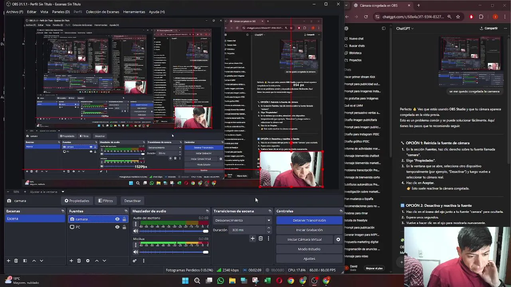Select the PC source row
This screenshot has width=511, height=287.
click(x=98, y=227)
